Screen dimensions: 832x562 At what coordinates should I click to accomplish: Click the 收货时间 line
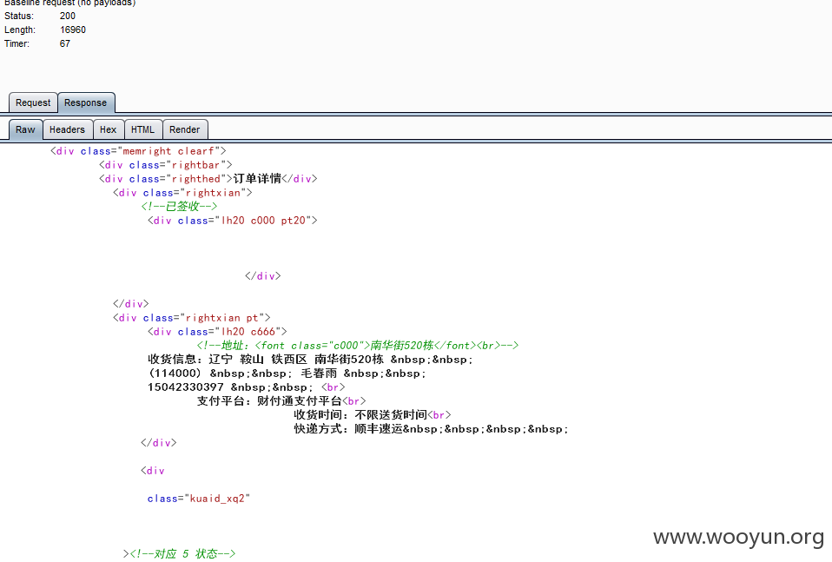pyautogui.click(x=373, y=414)
